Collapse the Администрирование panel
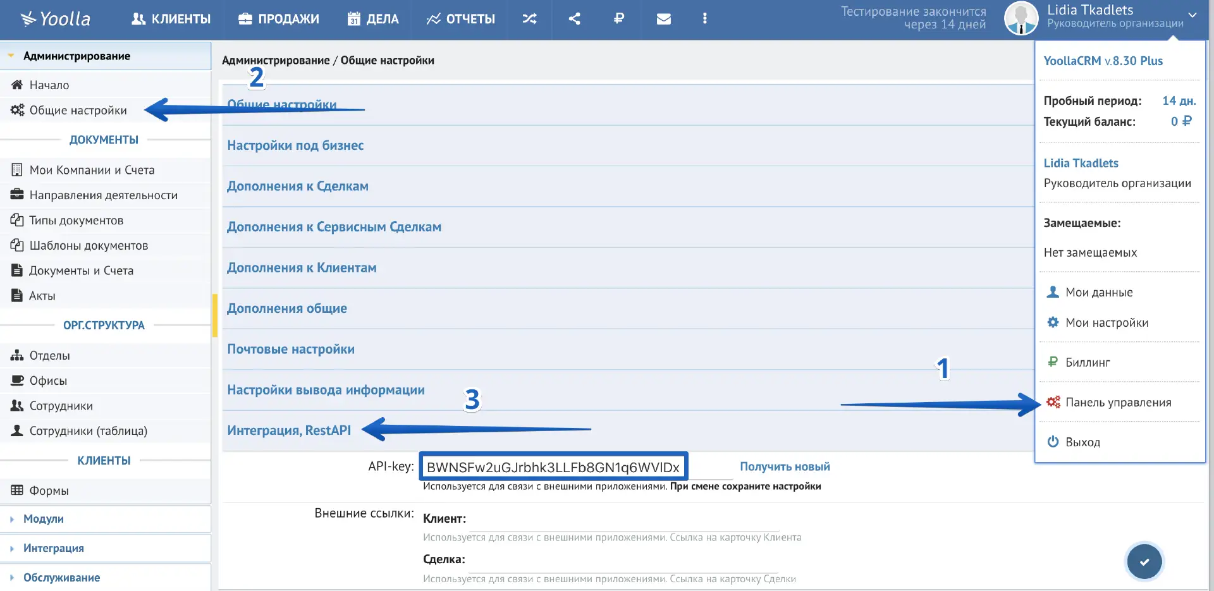1214x591 pixels. pos(77,56)
